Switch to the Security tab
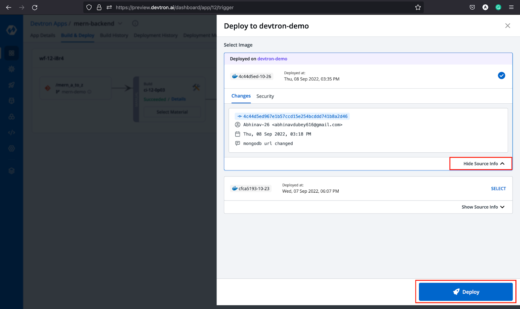Viewport: 520px width, 309px height. [265, 96]
